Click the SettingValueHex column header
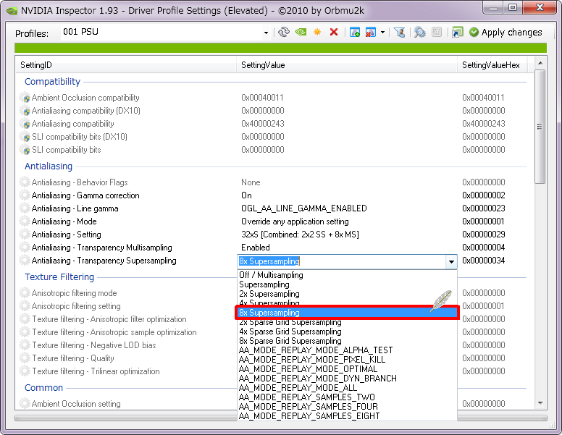Screen dimensions: 562x435 click(492, 65)
